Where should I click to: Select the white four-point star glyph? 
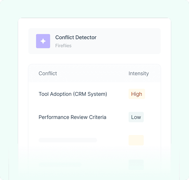click(x=43, y=41)
